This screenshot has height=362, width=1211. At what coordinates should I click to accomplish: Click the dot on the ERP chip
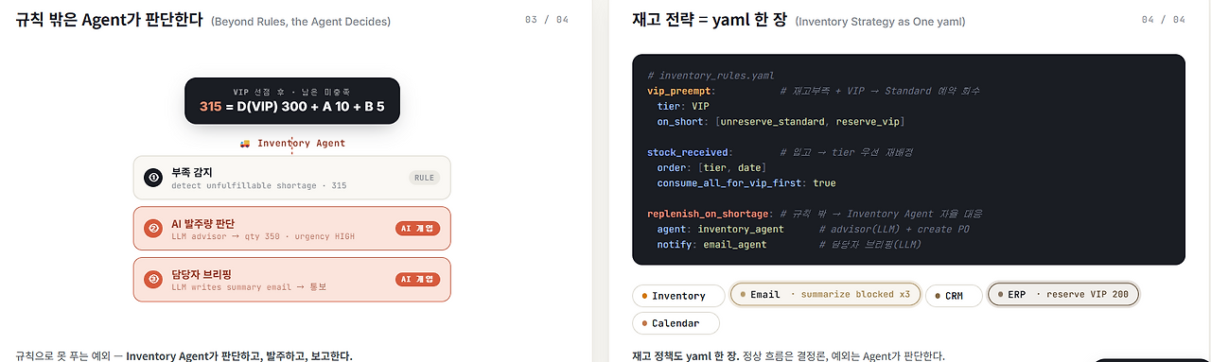coord(1001,295)
